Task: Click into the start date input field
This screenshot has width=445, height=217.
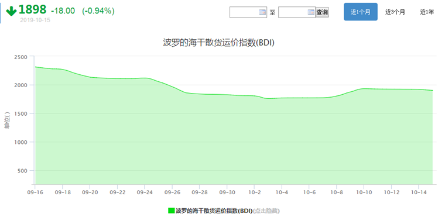Action: (x=248, y=12)
